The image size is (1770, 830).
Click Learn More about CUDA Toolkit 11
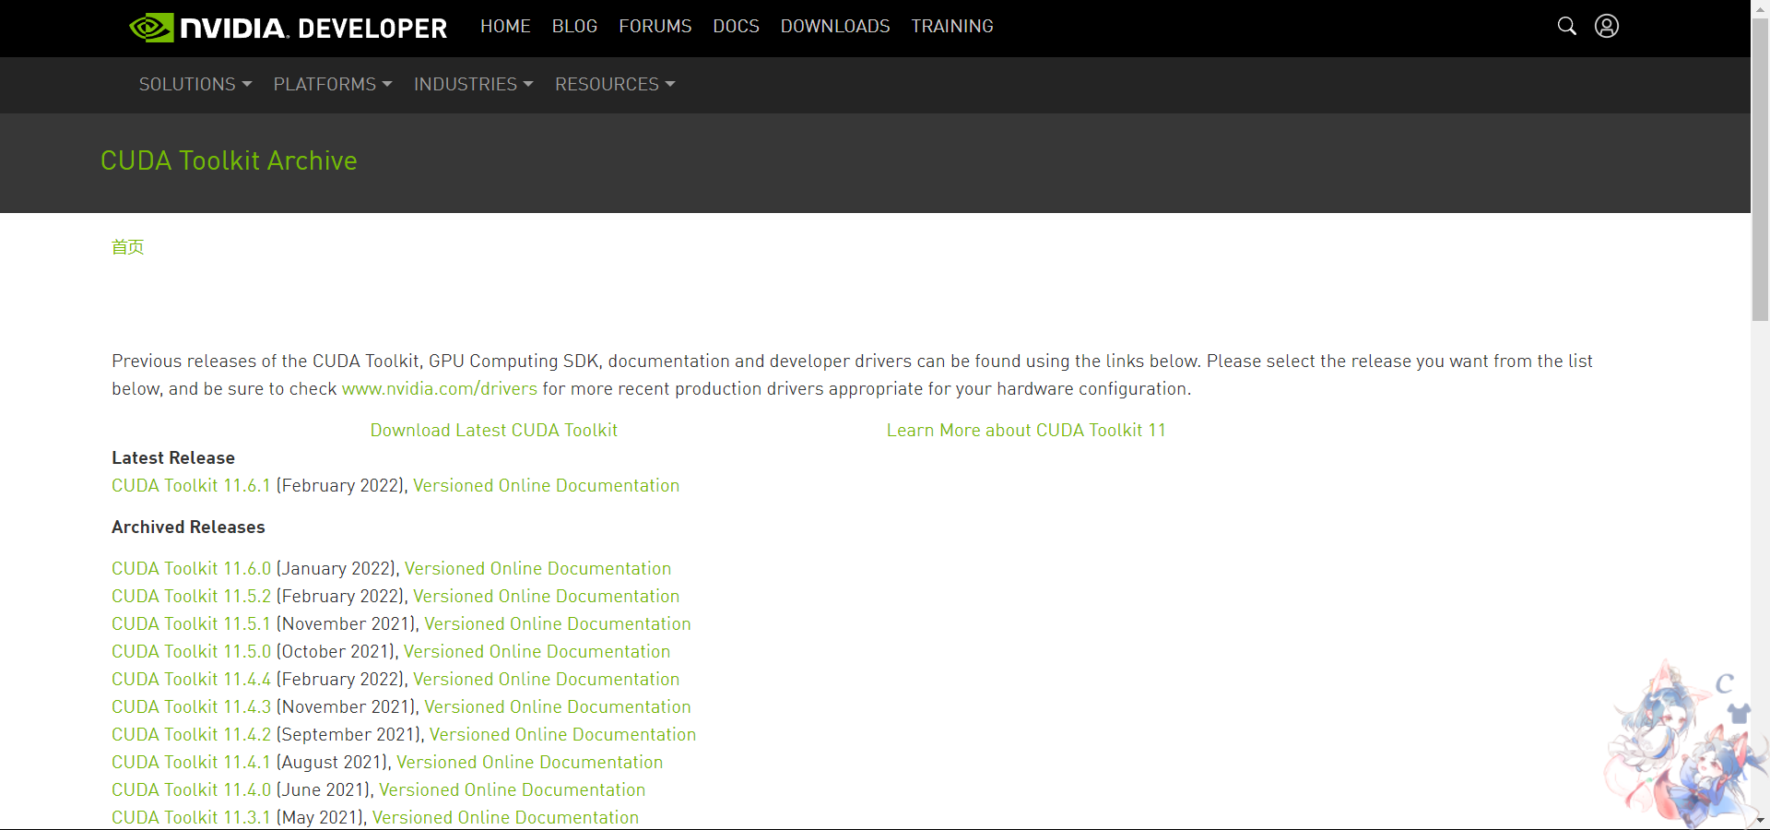pos(1026,430)
